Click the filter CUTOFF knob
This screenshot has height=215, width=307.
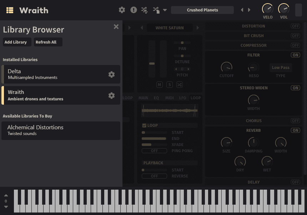point(227,67)
